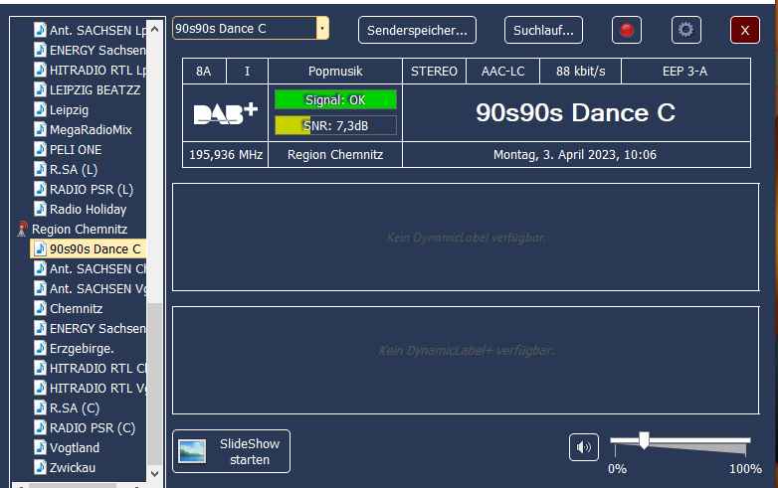Mute audio with the speaker icon
This screenshot has width=778, height=488.
[584, 447]
